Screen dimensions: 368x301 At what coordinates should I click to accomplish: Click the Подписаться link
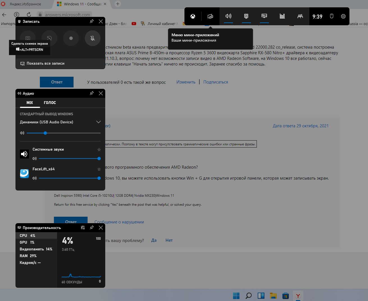tap(216, 82)
